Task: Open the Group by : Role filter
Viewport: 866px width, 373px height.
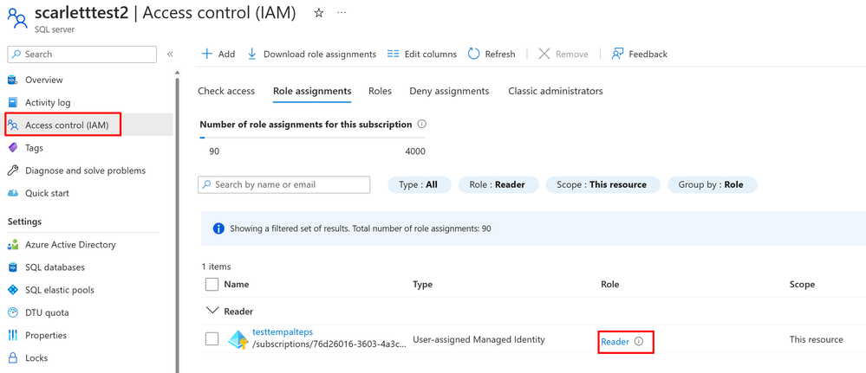Action: (x=712, y=185)
